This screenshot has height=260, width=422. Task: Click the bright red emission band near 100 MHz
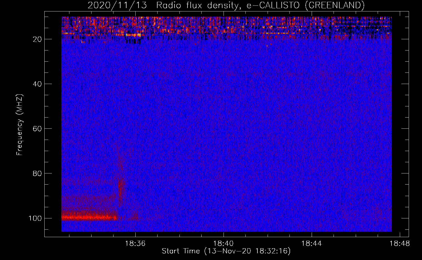tap(89, 217)
